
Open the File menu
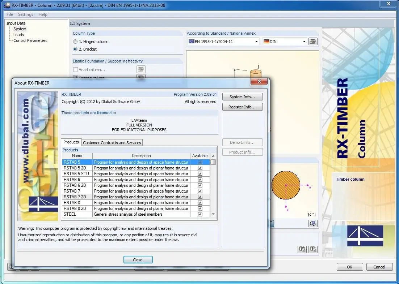[x=10, y=14]
